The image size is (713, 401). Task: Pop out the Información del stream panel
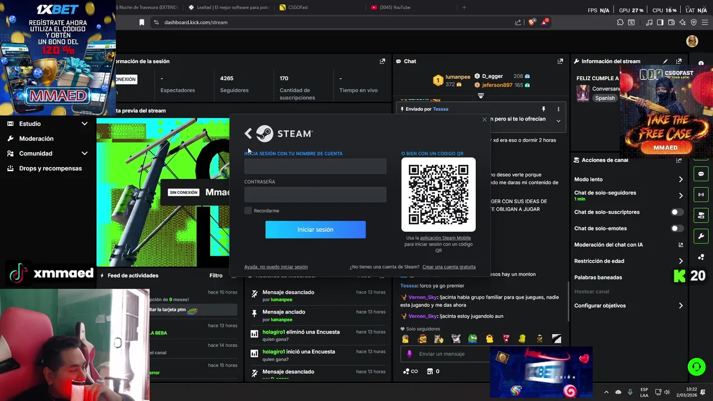tap(678, 61)
